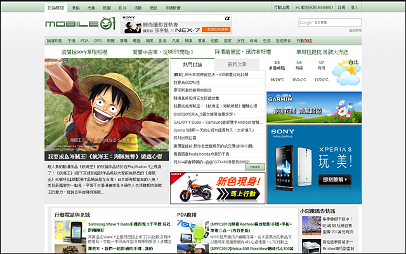
Task: Click the Mobile01 logo
Action: pyautogui.click(x=81, y=24)
